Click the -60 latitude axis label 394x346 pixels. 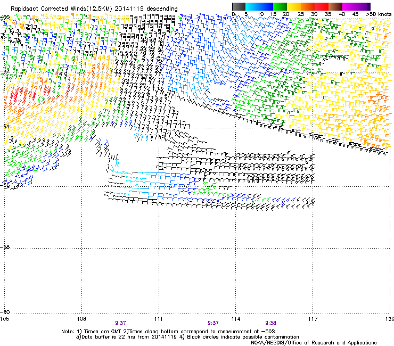pyautogui.click(x=5, y=312)
